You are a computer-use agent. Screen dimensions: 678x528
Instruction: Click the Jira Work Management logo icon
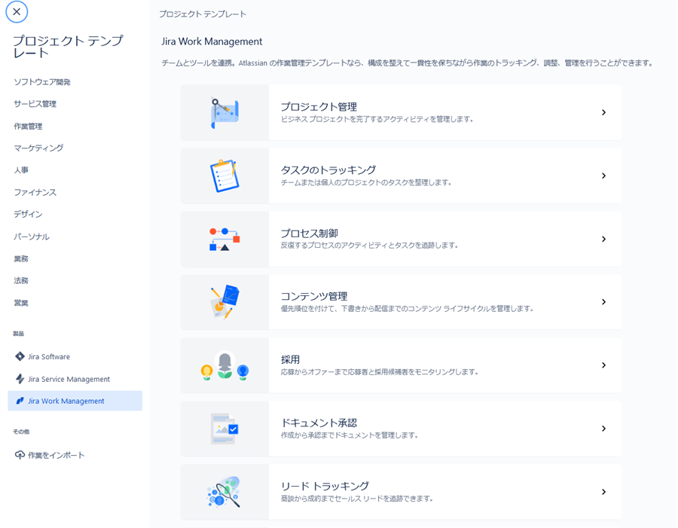(x=20, y=401)
